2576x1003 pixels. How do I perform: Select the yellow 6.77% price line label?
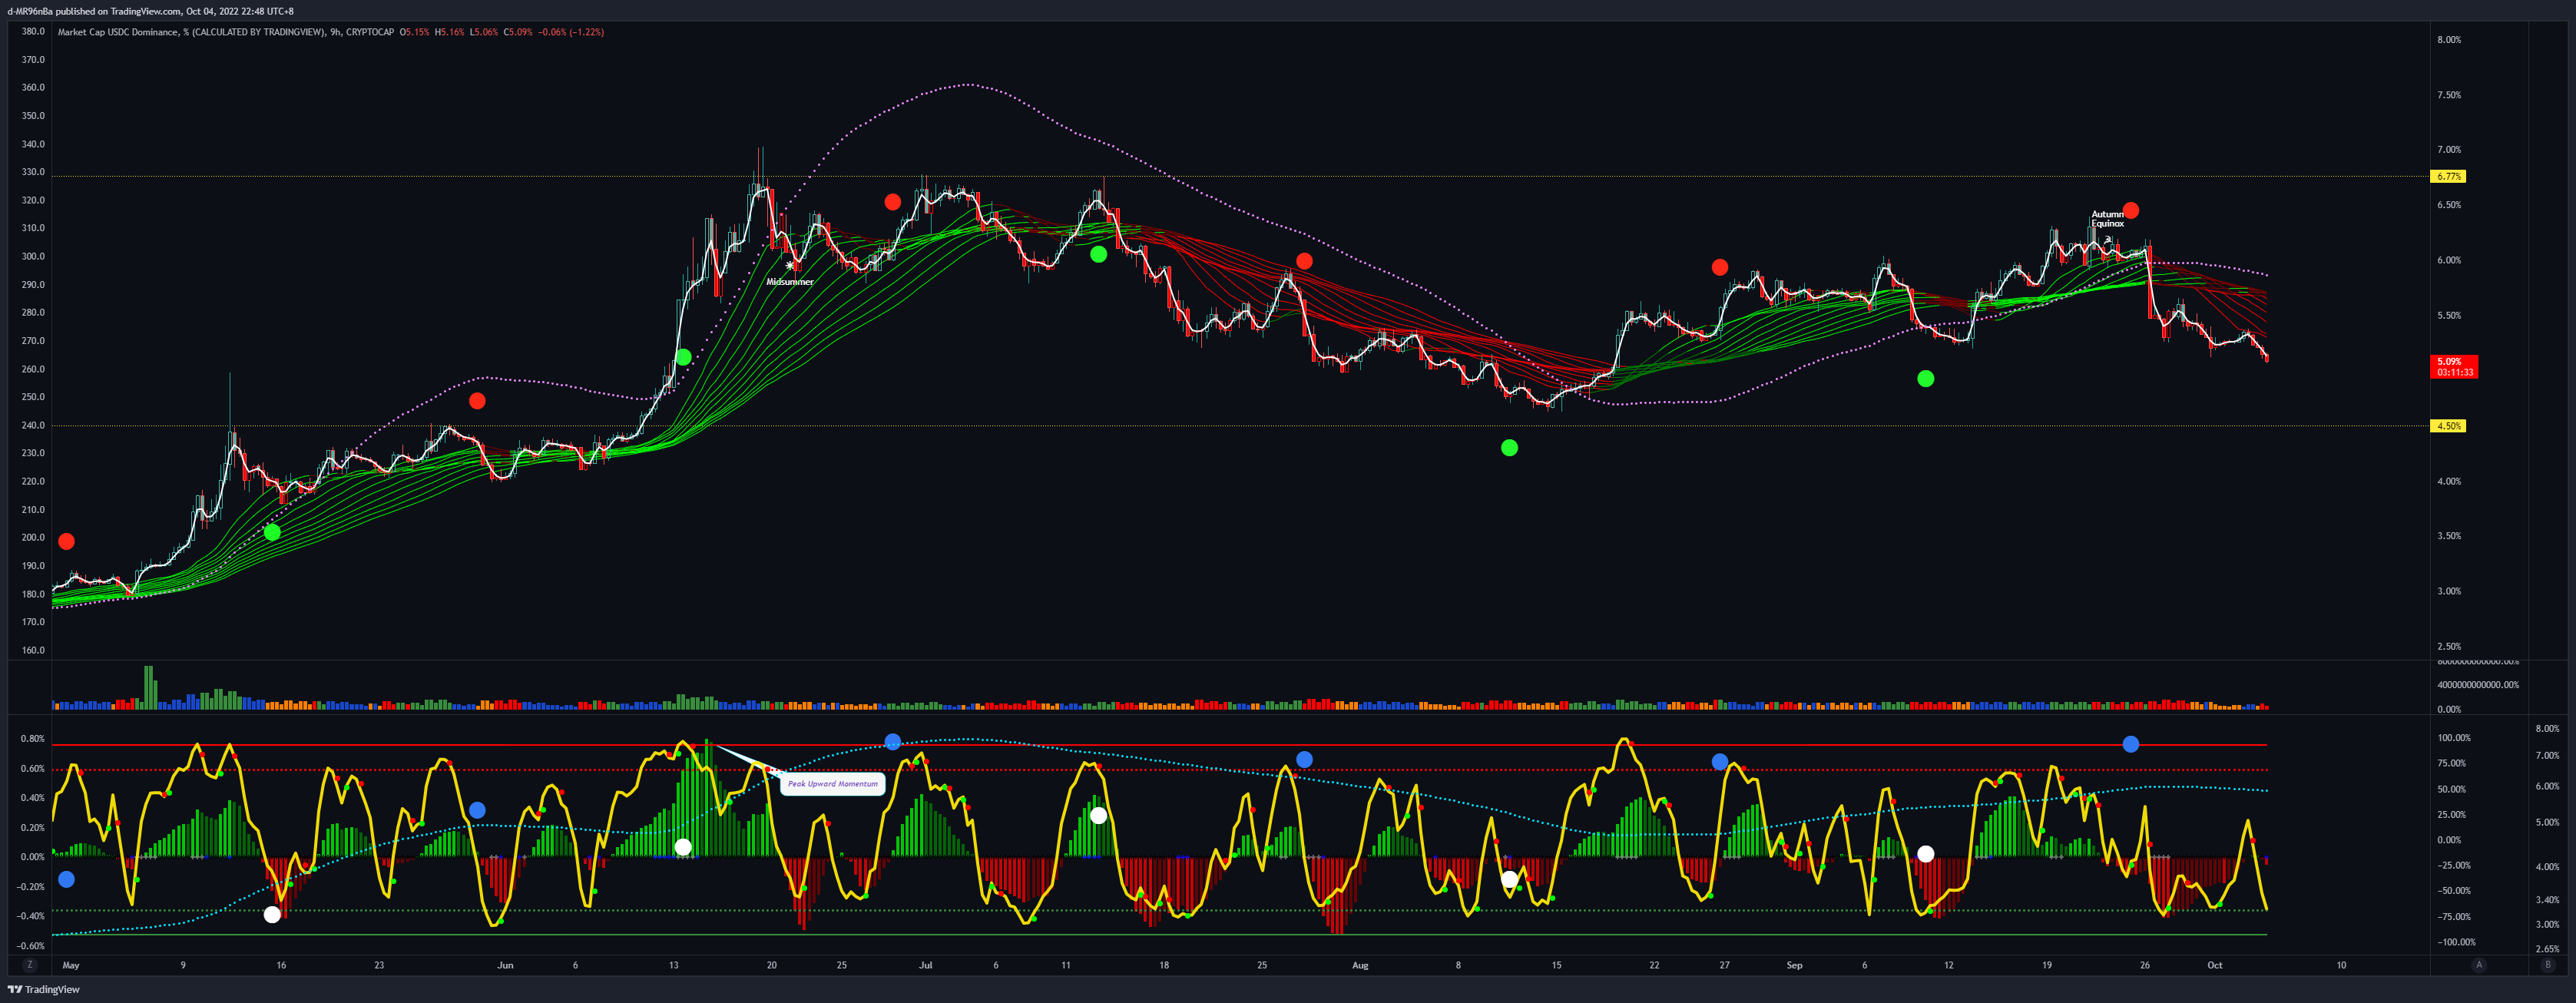click(x=2448, y=176)
